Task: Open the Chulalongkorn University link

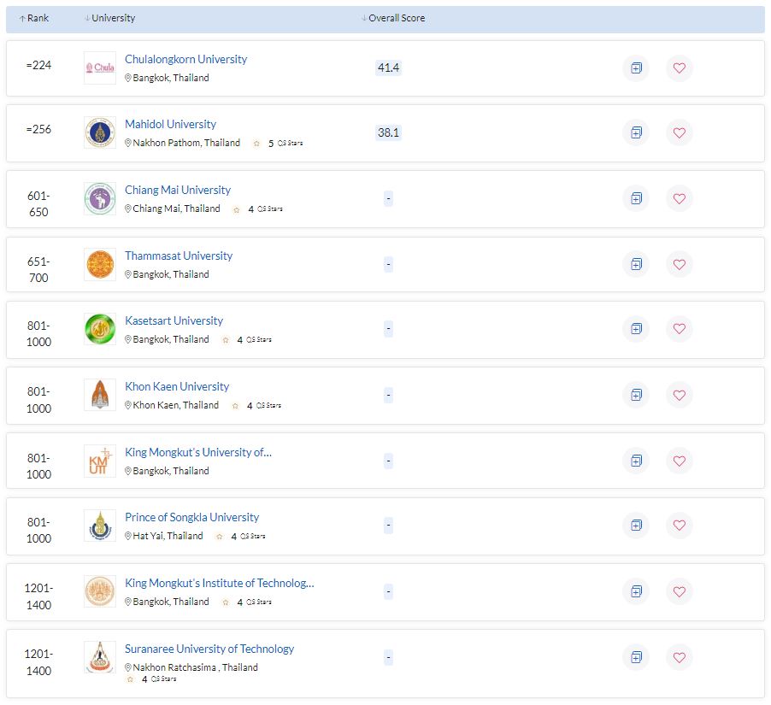Action: coord(185,59)
